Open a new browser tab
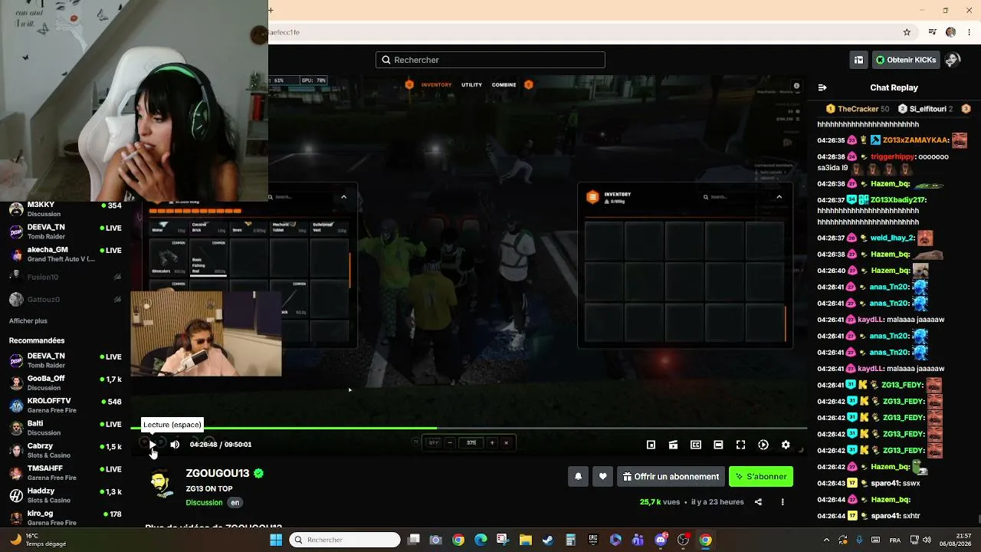This screenshot has width=981, height=552. pos(271,10)
